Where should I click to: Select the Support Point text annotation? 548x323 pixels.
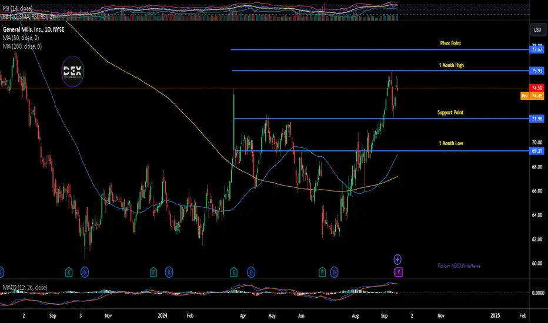pos(450,112)
